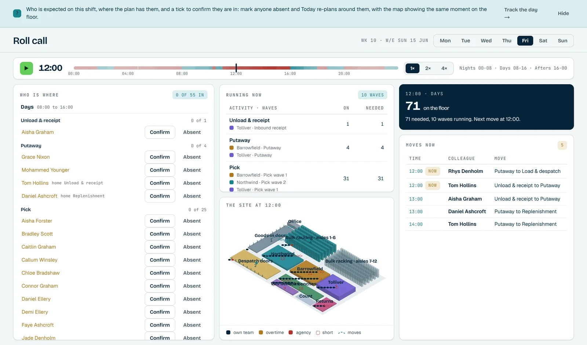Mark Aisha Graham absent
Viewport: 587px width, 345px height.
(192, 132)
